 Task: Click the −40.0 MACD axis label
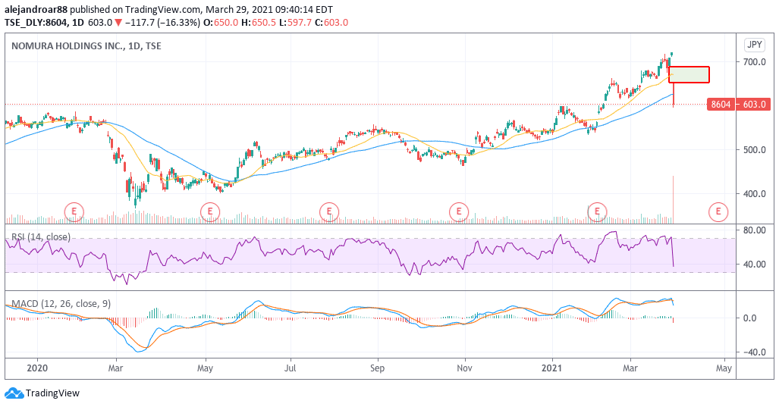[754, 352]
